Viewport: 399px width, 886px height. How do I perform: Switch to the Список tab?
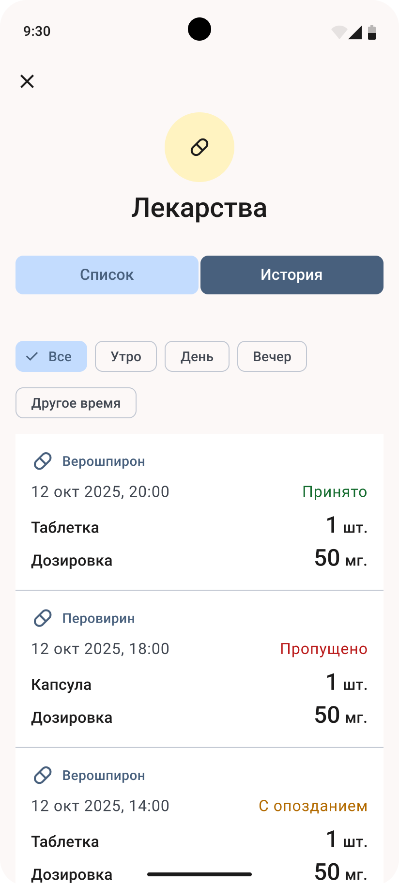107,275
